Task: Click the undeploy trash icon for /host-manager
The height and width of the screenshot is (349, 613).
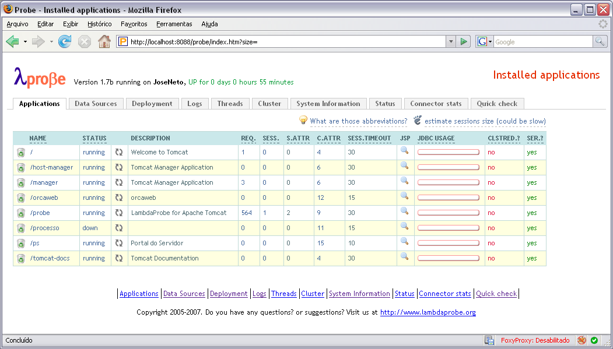Action: point(21,168)
